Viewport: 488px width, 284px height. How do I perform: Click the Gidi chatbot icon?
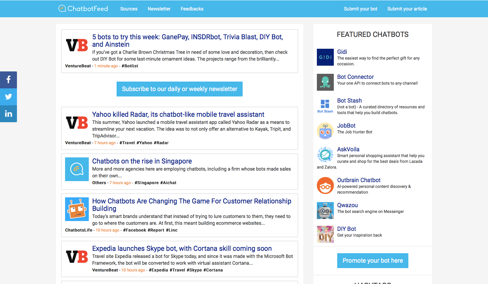pos(325,57)
